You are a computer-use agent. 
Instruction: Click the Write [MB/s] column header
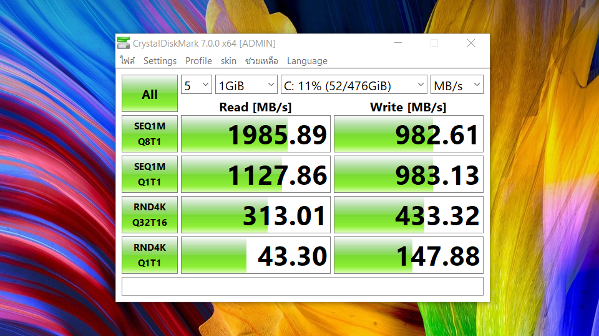tap(408, 107)
